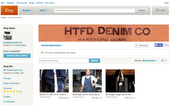Click the gift card icon beside shop notice
170x106 pixels.
(42, 53)
